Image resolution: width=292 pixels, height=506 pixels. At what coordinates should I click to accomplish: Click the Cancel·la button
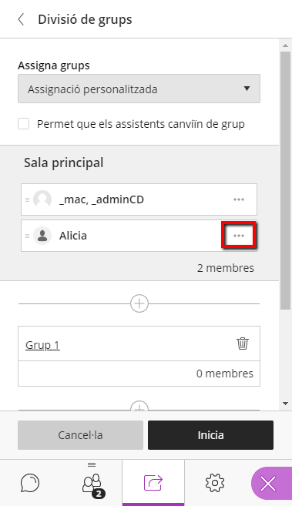pyautogui.click(x=80, y=435)
